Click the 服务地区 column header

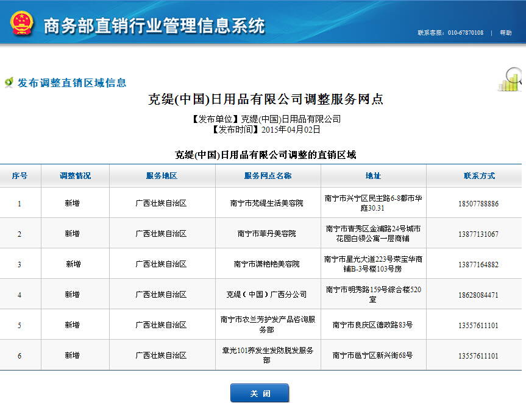[x=162, y=176]
